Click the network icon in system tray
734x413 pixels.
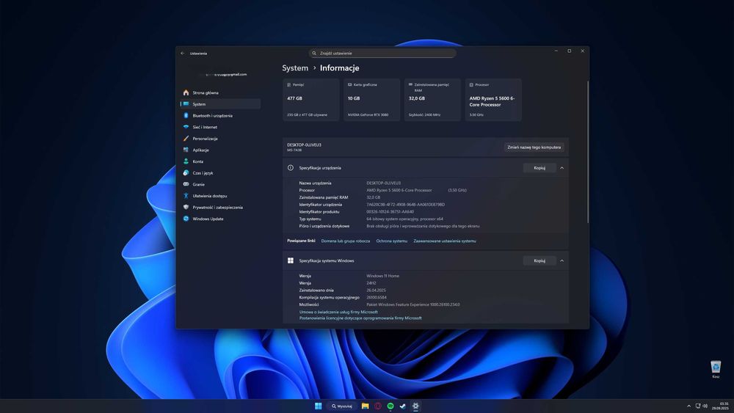click(698, 406)
